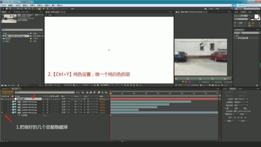Image resolution: width=261 pixels, height=147 pixels.
Task: Open Graph Editor in timeline
Action: coord(106,92)
